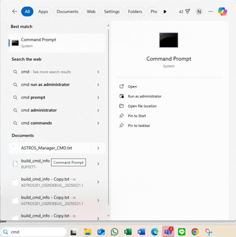Image resolution: width=236 pixels, height=237 pixels.
Task: Select the All filter tab
Action: click(x=27, y=11)
